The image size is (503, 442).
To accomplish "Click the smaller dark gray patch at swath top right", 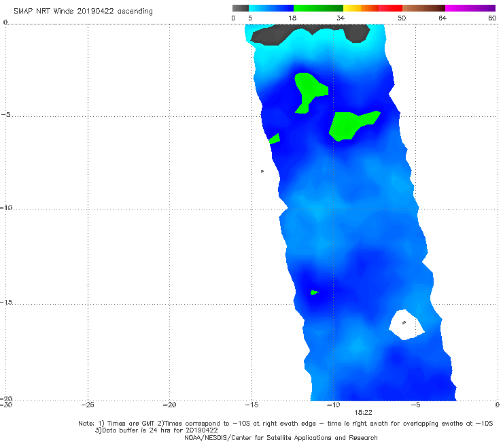I will (x=357, y=33).
